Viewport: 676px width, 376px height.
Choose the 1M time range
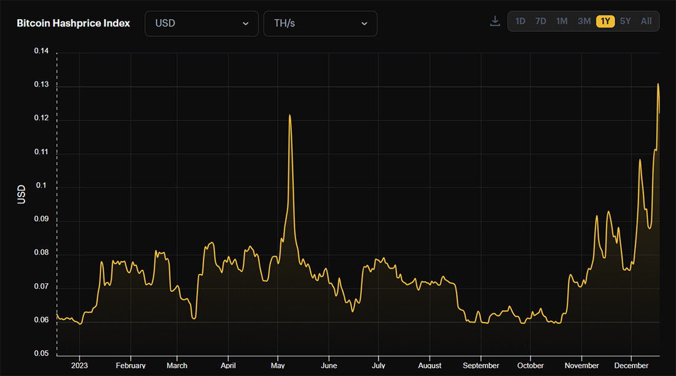[562, 21]
